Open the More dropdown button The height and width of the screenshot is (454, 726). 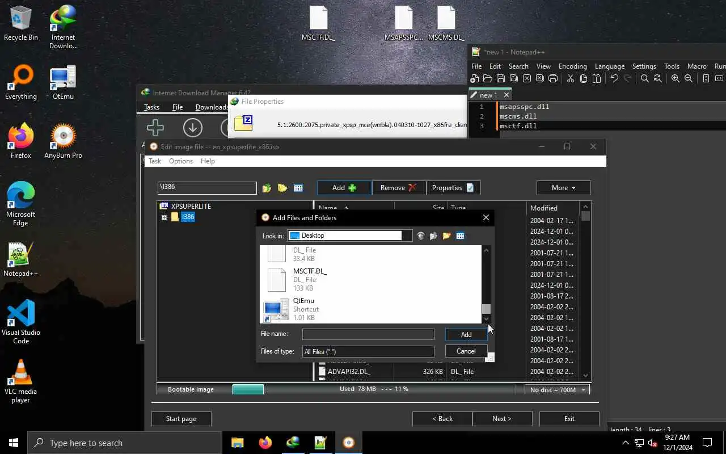click(563, 188)
